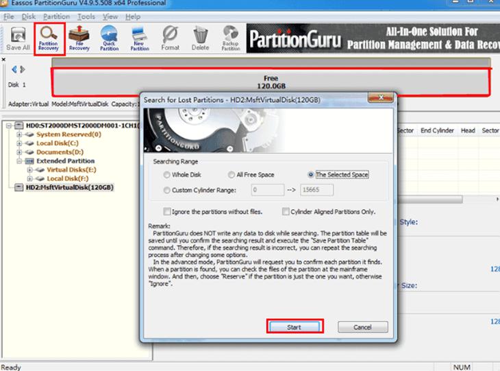The width and height of the screenshot is (500, 371).
Task: Open the Disk menu
Action: coord(28,16)
